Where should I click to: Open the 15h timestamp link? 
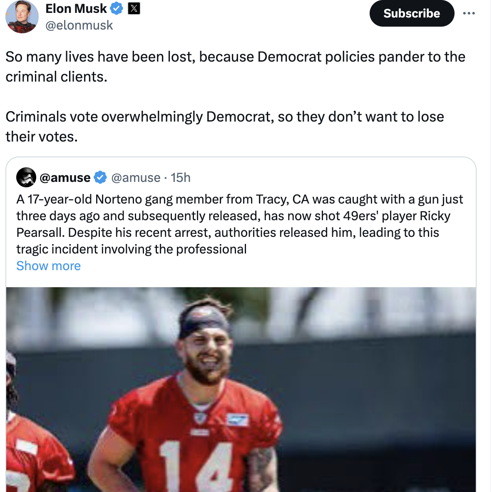(181, 178)
